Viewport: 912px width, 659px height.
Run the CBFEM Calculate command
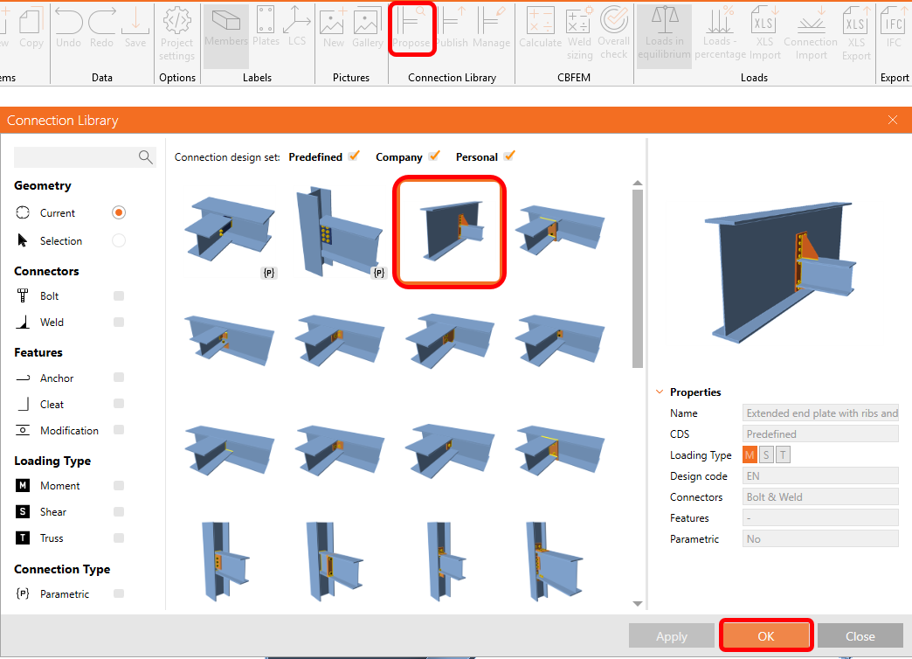click(x=541, y=27)
